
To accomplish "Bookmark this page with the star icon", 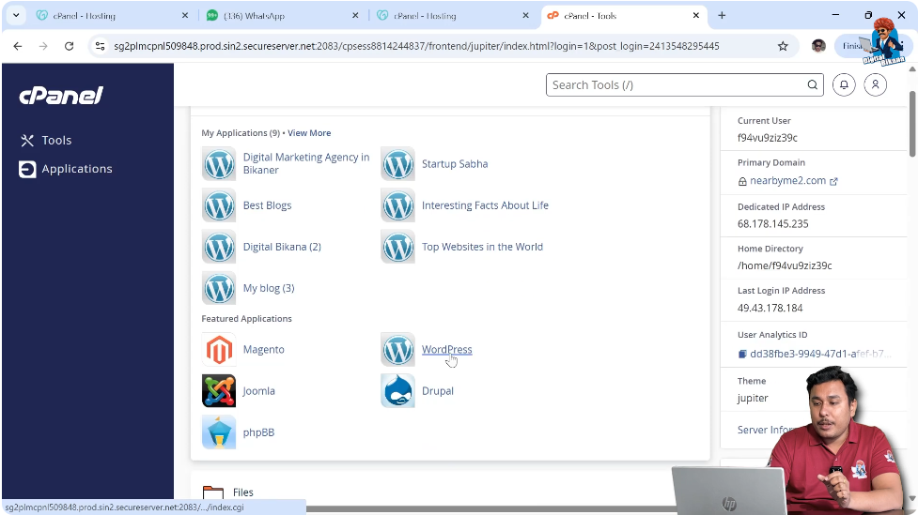I will pyautogui.click(x=783, y=46).
